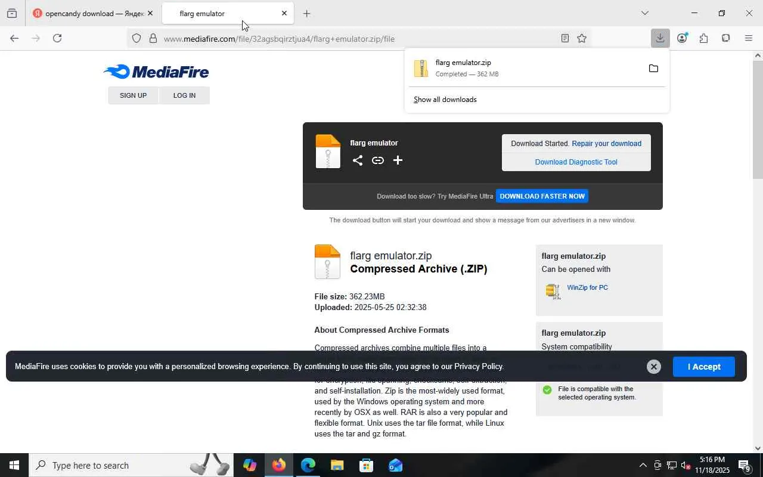Viewport: 763px width, 477px height.
Task: Show downloaded file in containing folder
Action: [653, 69]
